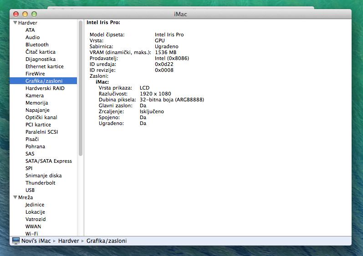Screen dimensions: 363x256
Task: Click Novi's iMac in the path bar
Action: click(36, 241)
